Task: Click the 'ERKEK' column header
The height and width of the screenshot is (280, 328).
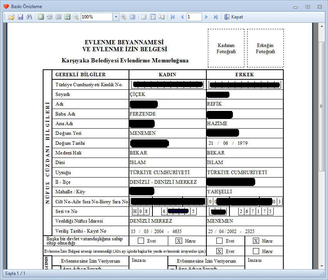Action: tap(245, 74)
